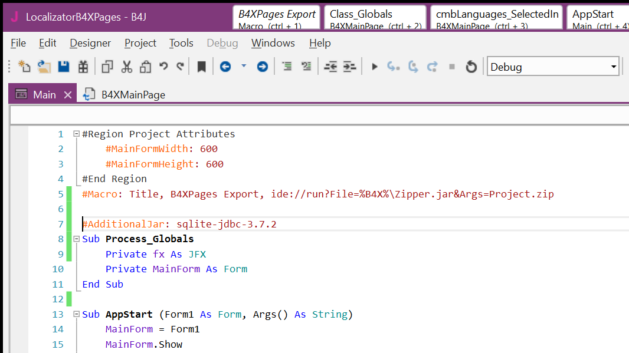The height and width of the screenshot is (353, 629).
Task: Click the B4XMainPage tab file icon
Action: (x=89, y=94)
